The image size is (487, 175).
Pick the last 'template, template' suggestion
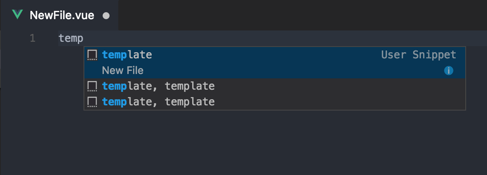point(158,102)
